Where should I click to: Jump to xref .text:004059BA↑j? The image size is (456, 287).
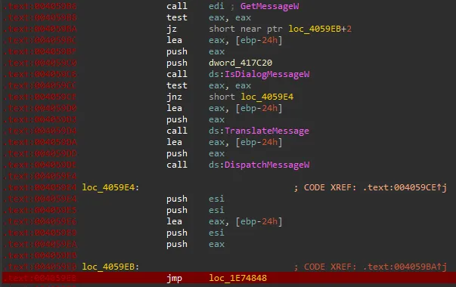point(405,267)
